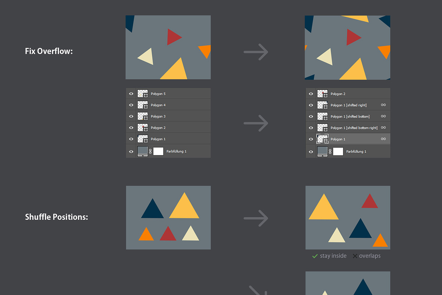This screenshot has height=295, width=442.
Task: Click link icon on Polygon 1 [shifted bottom right]
Action: pyautogui.click(x=383, y=128)
